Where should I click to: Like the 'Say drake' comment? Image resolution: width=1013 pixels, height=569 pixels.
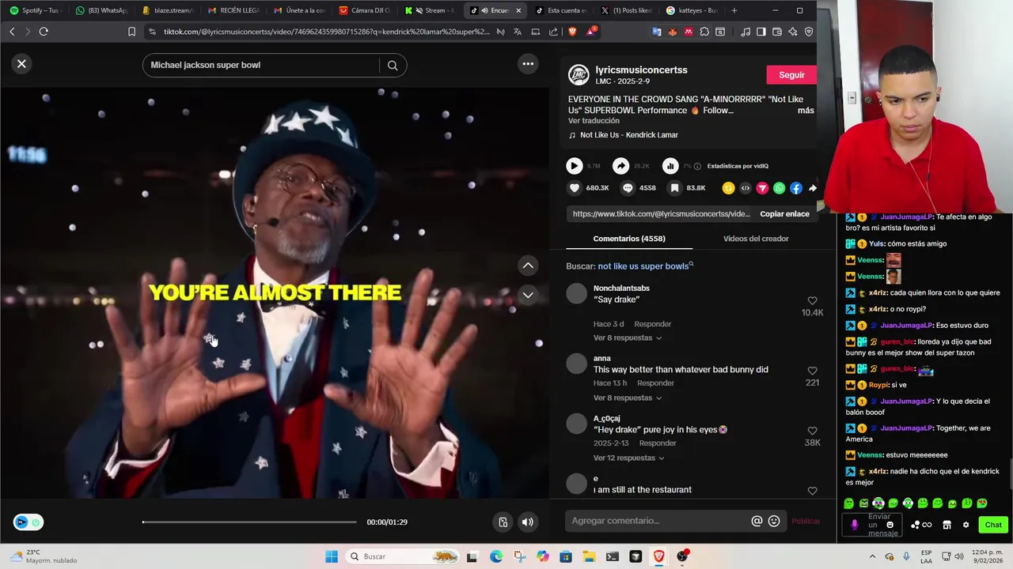(x=812, y=301)
